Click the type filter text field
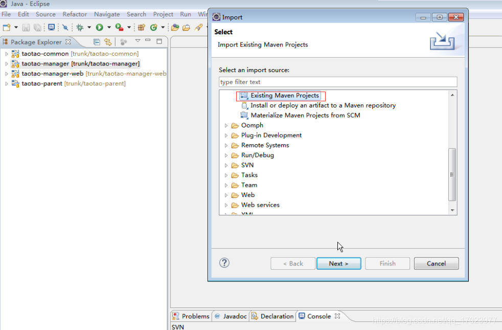Image resolution: width=502 pixels, height=330 pixels. tap(338, 82)
